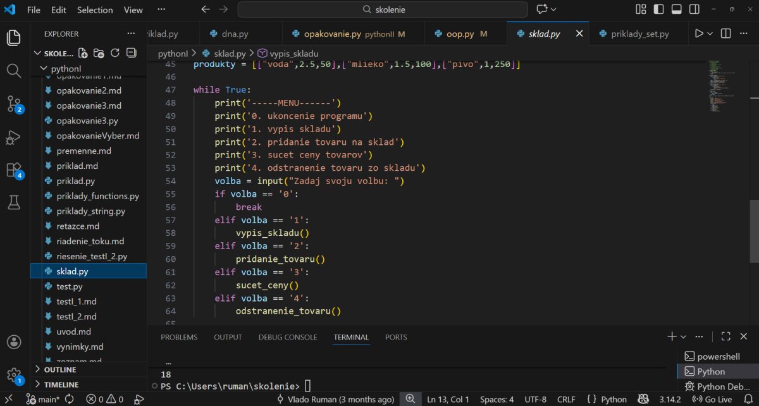The width and height of the screenshot is (759, 406).
Task: Switch to the DEBUG CONSOLE tab
Action: tap(288, 337)
